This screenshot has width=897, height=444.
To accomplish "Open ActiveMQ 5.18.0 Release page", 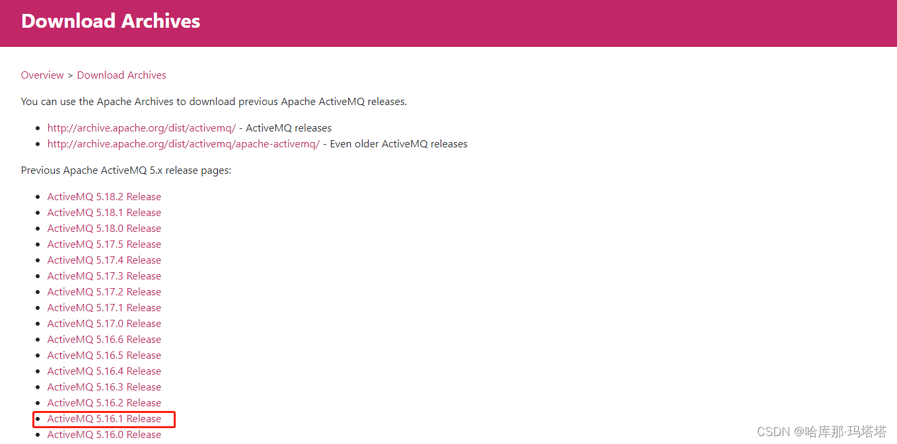I will (104, 229).
